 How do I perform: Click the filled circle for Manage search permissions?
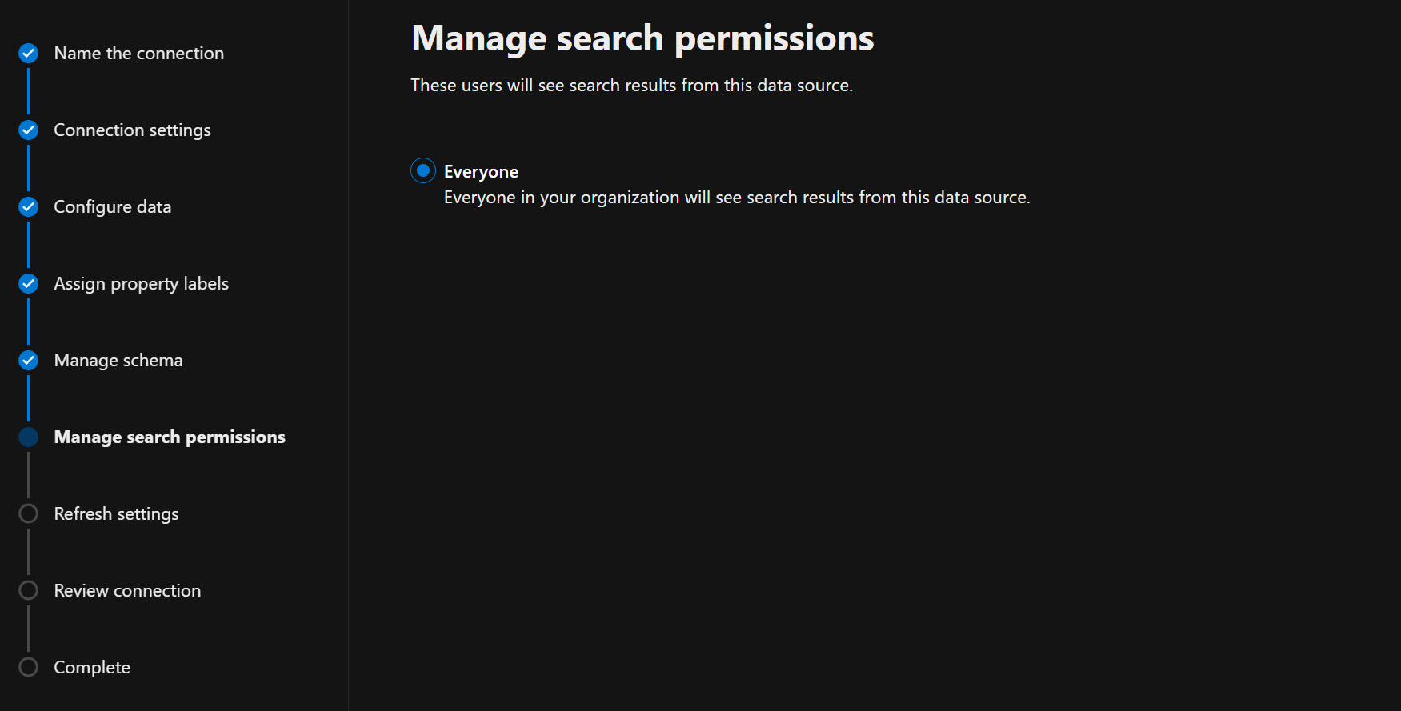pyautogui.click(x=29, y=437)
